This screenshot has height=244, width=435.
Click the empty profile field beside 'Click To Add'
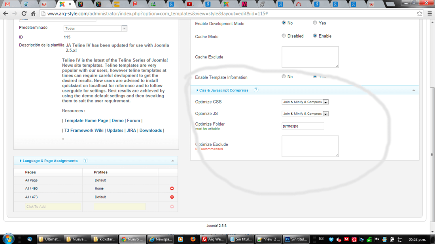tap(119, 206)
